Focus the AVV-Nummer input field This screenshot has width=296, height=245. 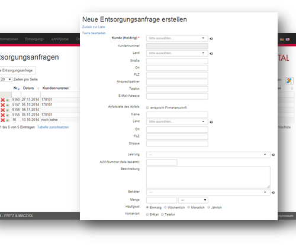pyautogui.click(x=162, y=162)
